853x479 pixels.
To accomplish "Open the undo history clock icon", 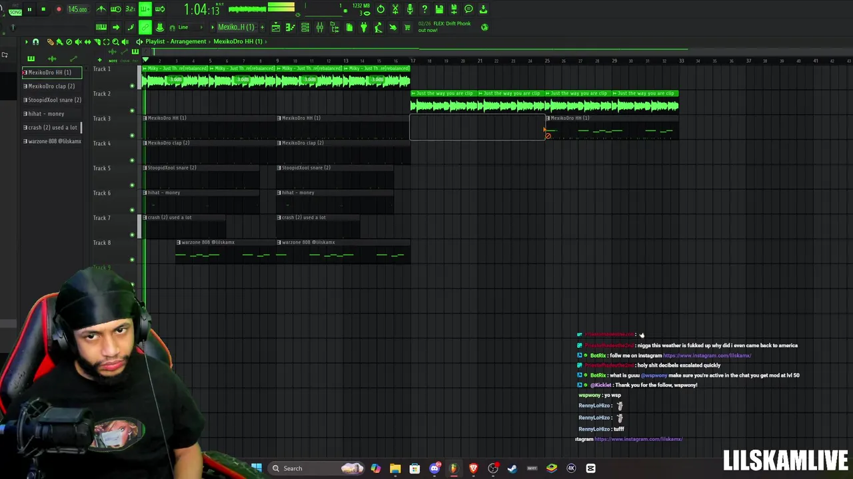I will pyautogui.click(x=381, y=9).
